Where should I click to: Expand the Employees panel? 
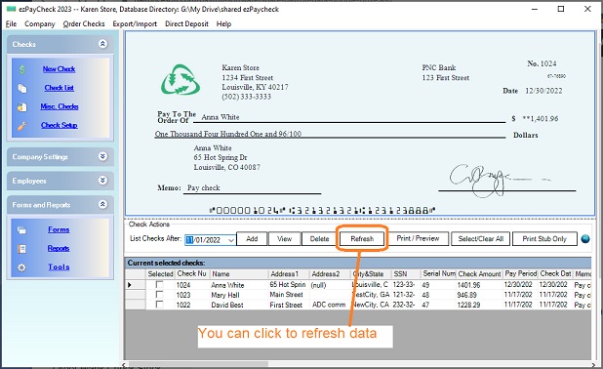point(102,180)
